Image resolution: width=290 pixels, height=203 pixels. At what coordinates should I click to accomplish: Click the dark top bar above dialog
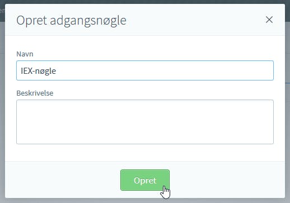point(145,2)
